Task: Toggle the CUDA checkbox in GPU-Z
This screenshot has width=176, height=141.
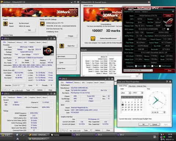Action: (144, 66)
